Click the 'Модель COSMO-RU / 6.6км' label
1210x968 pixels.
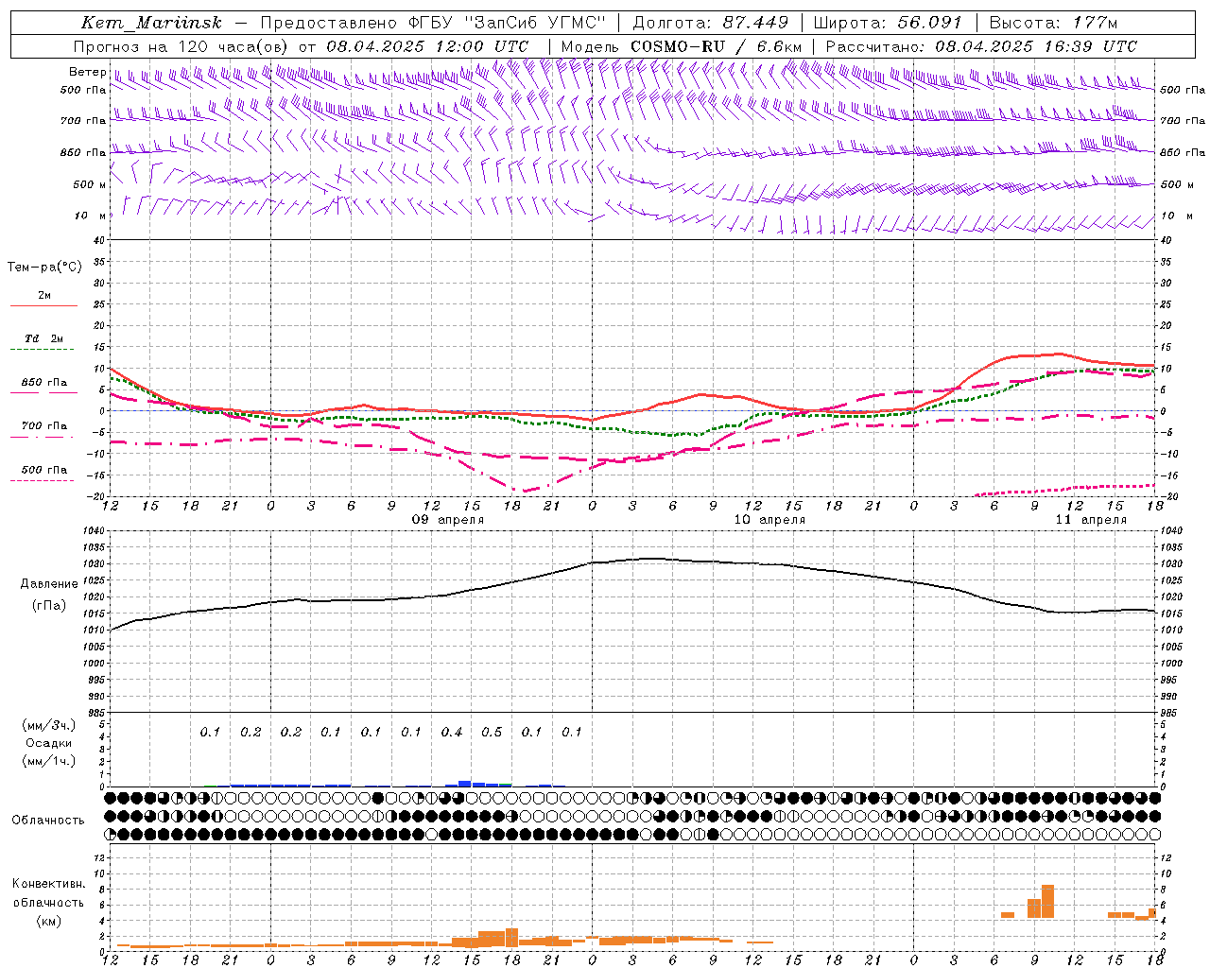click(682, 46)
